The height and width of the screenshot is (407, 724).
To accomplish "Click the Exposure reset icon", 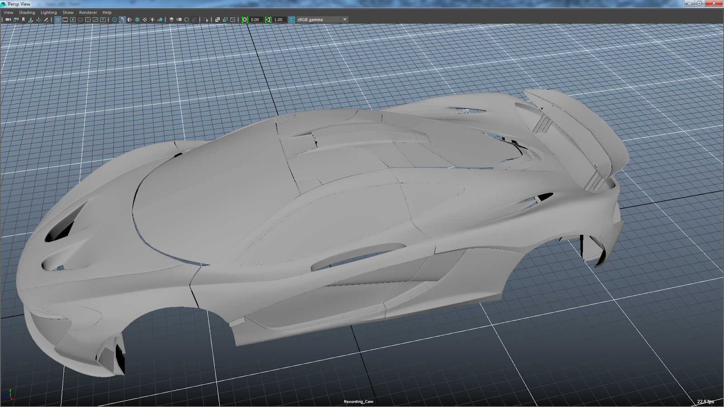I will pyautogui.click(x=245, y=20).
